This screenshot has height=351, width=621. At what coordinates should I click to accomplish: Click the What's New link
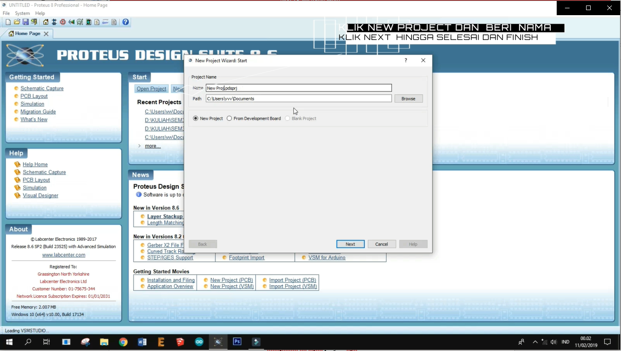34,119
